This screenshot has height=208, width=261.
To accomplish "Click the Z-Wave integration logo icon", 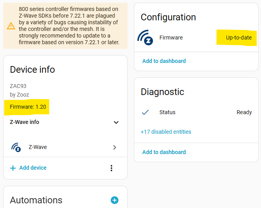I will tap(16, 147).
